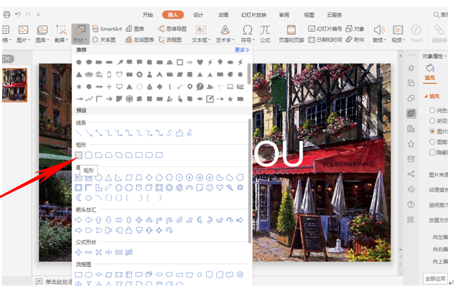Image resolution: width=456 pixels, height=291 pixels.
Task: Open the 云服务 cloud services tab
Action: point(334,15)
